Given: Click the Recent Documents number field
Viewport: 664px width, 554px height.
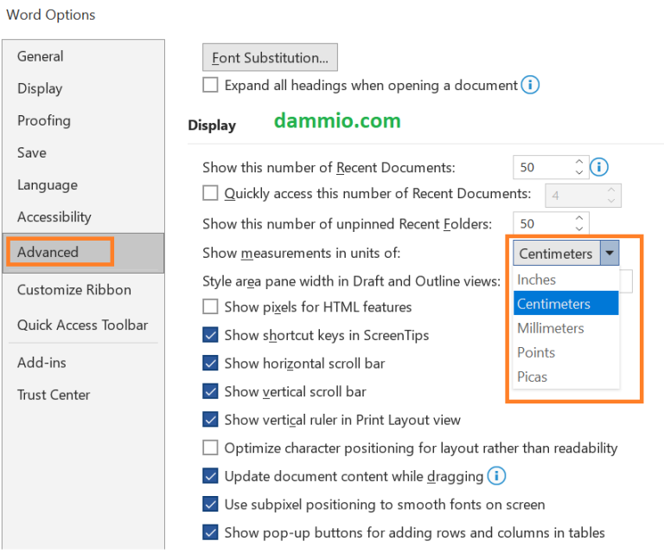Looking at the screenshot, I should [541, 167].
